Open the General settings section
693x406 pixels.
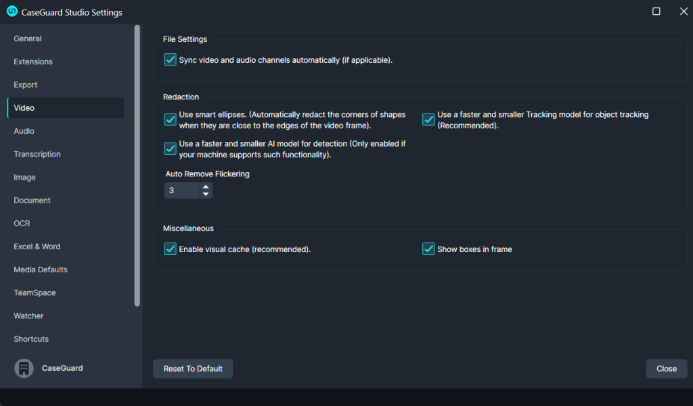[x=28, y=39]
